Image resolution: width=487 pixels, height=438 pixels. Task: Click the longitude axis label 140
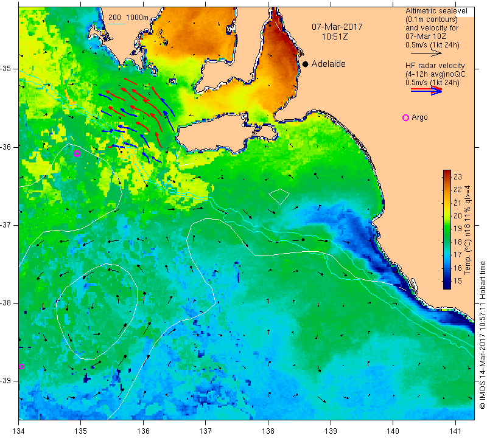(x=393, y=431)
